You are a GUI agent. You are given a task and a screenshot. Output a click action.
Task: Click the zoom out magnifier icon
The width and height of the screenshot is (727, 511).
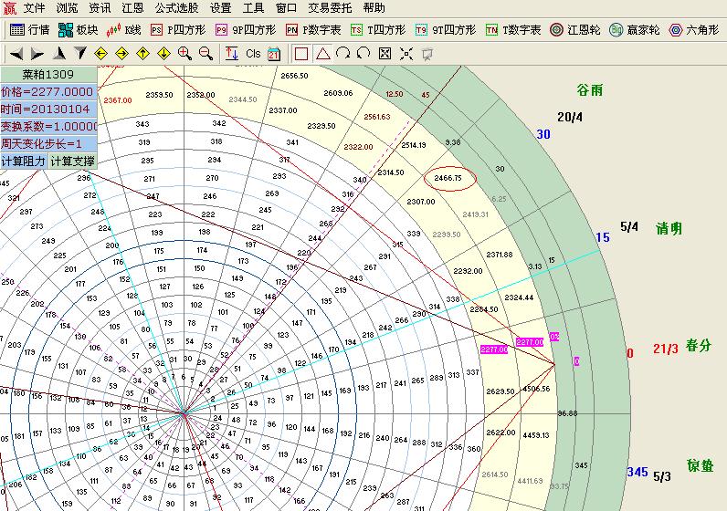point(205,54)
